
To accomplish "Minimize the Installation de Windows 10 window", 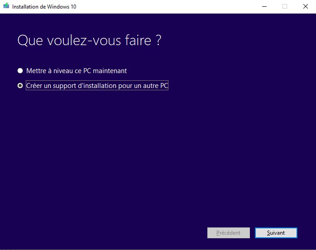I will (x=264, y=6).
